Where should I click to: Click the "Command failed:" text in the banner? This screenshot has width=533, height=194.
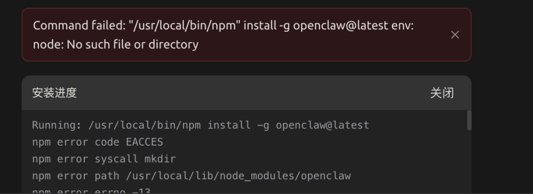(79, 26)
